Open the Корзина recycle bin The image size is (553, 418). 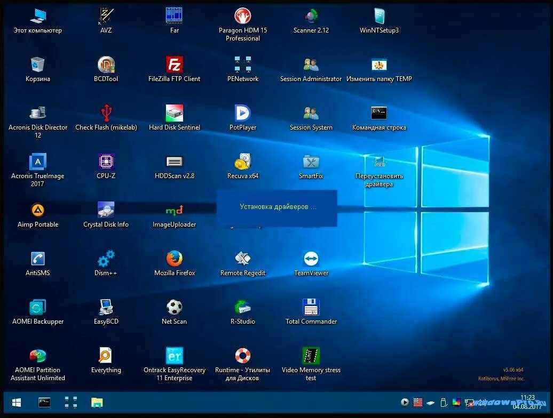coord(38,69)
